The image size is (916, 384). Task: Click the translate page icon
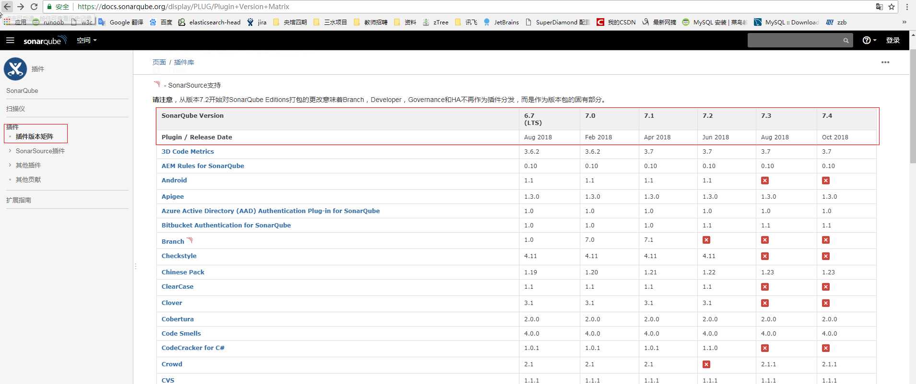879,7
